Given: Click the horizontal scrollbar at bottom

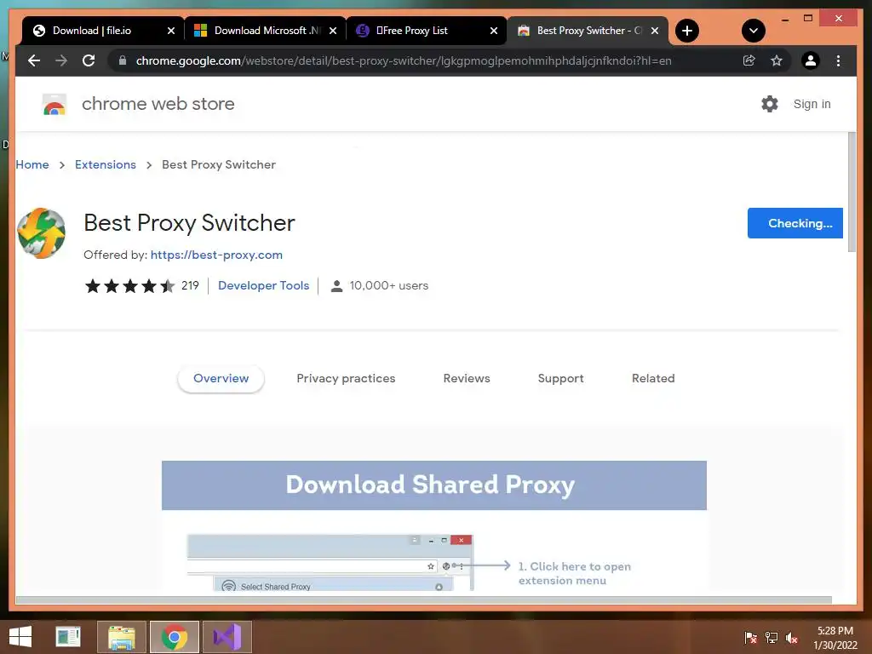Looking at the screenshot, I should (x=424, y=600).
